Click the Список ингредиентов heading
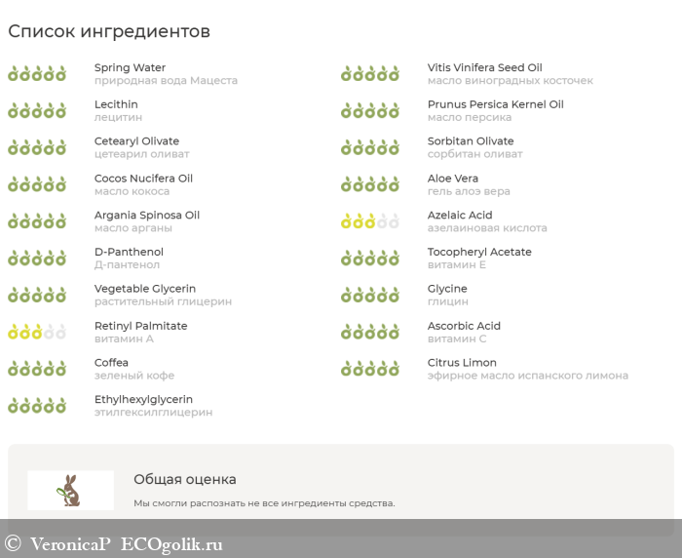The width and height of the screenshot is (682, 558). tap(109, 31)
